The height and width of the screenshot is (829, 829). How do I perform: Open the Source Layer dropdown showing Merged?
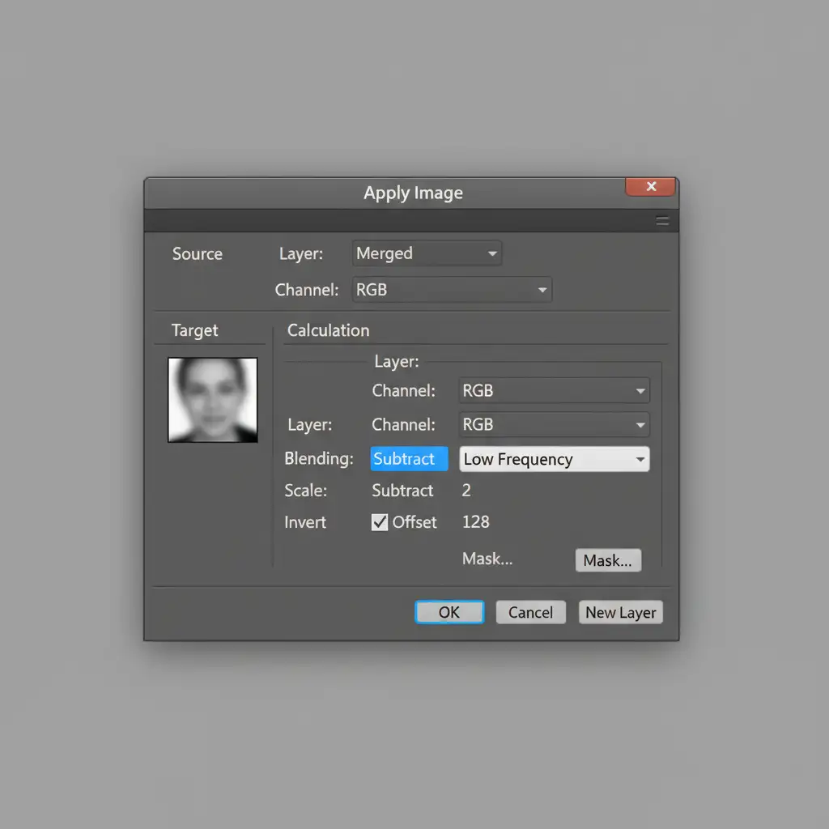click(x=427, y=253)
